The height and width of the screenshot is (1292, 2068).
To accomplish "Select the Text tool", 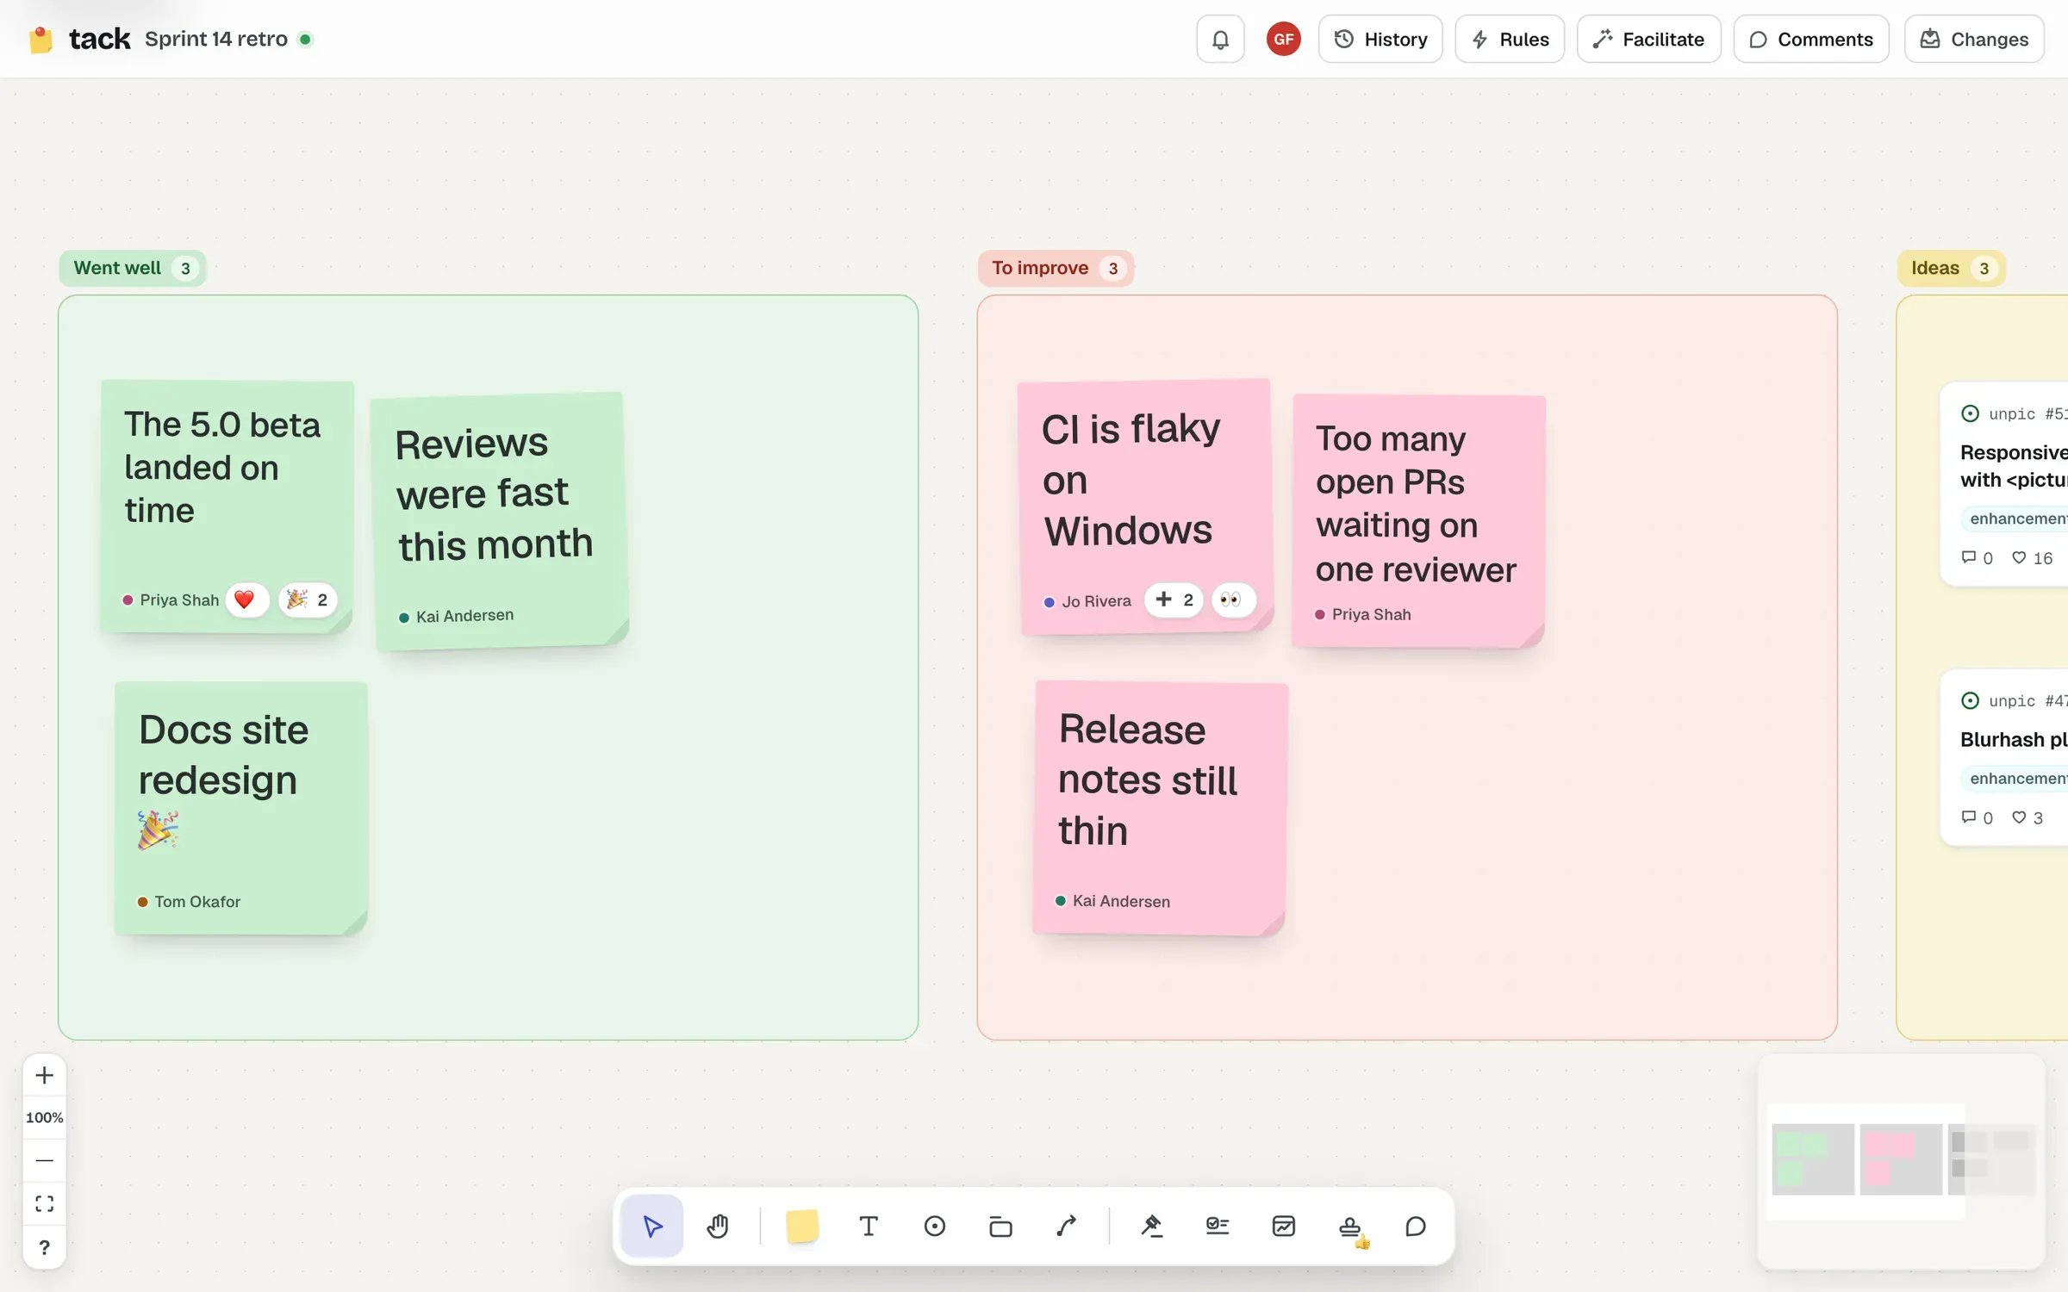I will pos(869,1226).
